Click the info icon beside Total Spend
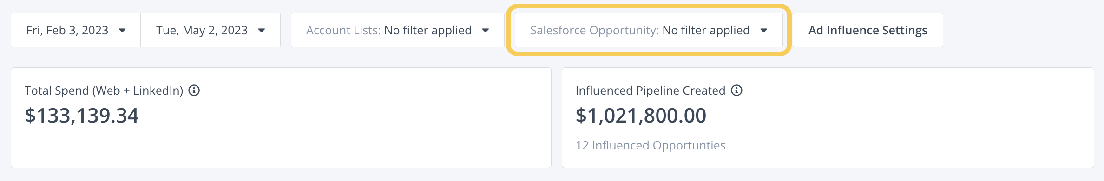 click(194, 90)
